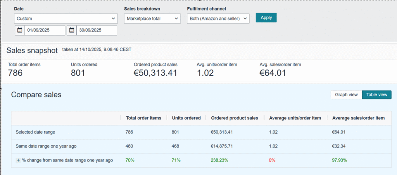This screenshot has width=397, height=175.
Task: Click the Total order items table column header
Action: click(143, 118)
